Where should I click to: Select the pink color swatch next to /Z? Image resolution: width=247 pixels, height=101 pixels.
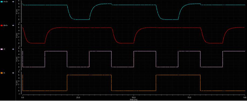click(x=2, y=49)
